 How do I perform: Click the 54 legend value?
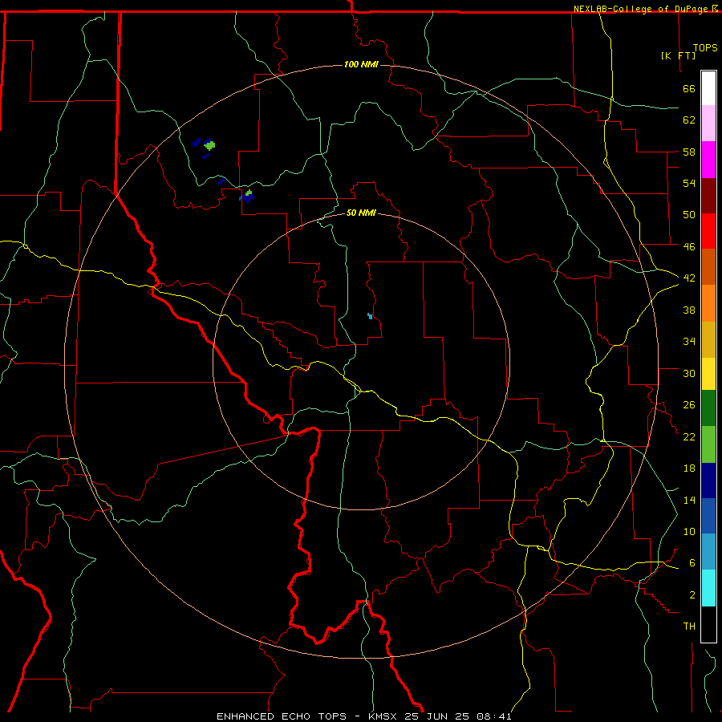(x=689, y=183)
